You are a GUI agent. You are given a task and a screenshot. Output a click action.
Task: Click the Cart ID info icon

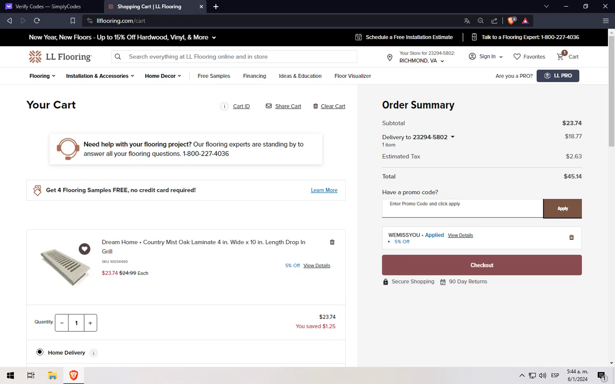point(224,106)
